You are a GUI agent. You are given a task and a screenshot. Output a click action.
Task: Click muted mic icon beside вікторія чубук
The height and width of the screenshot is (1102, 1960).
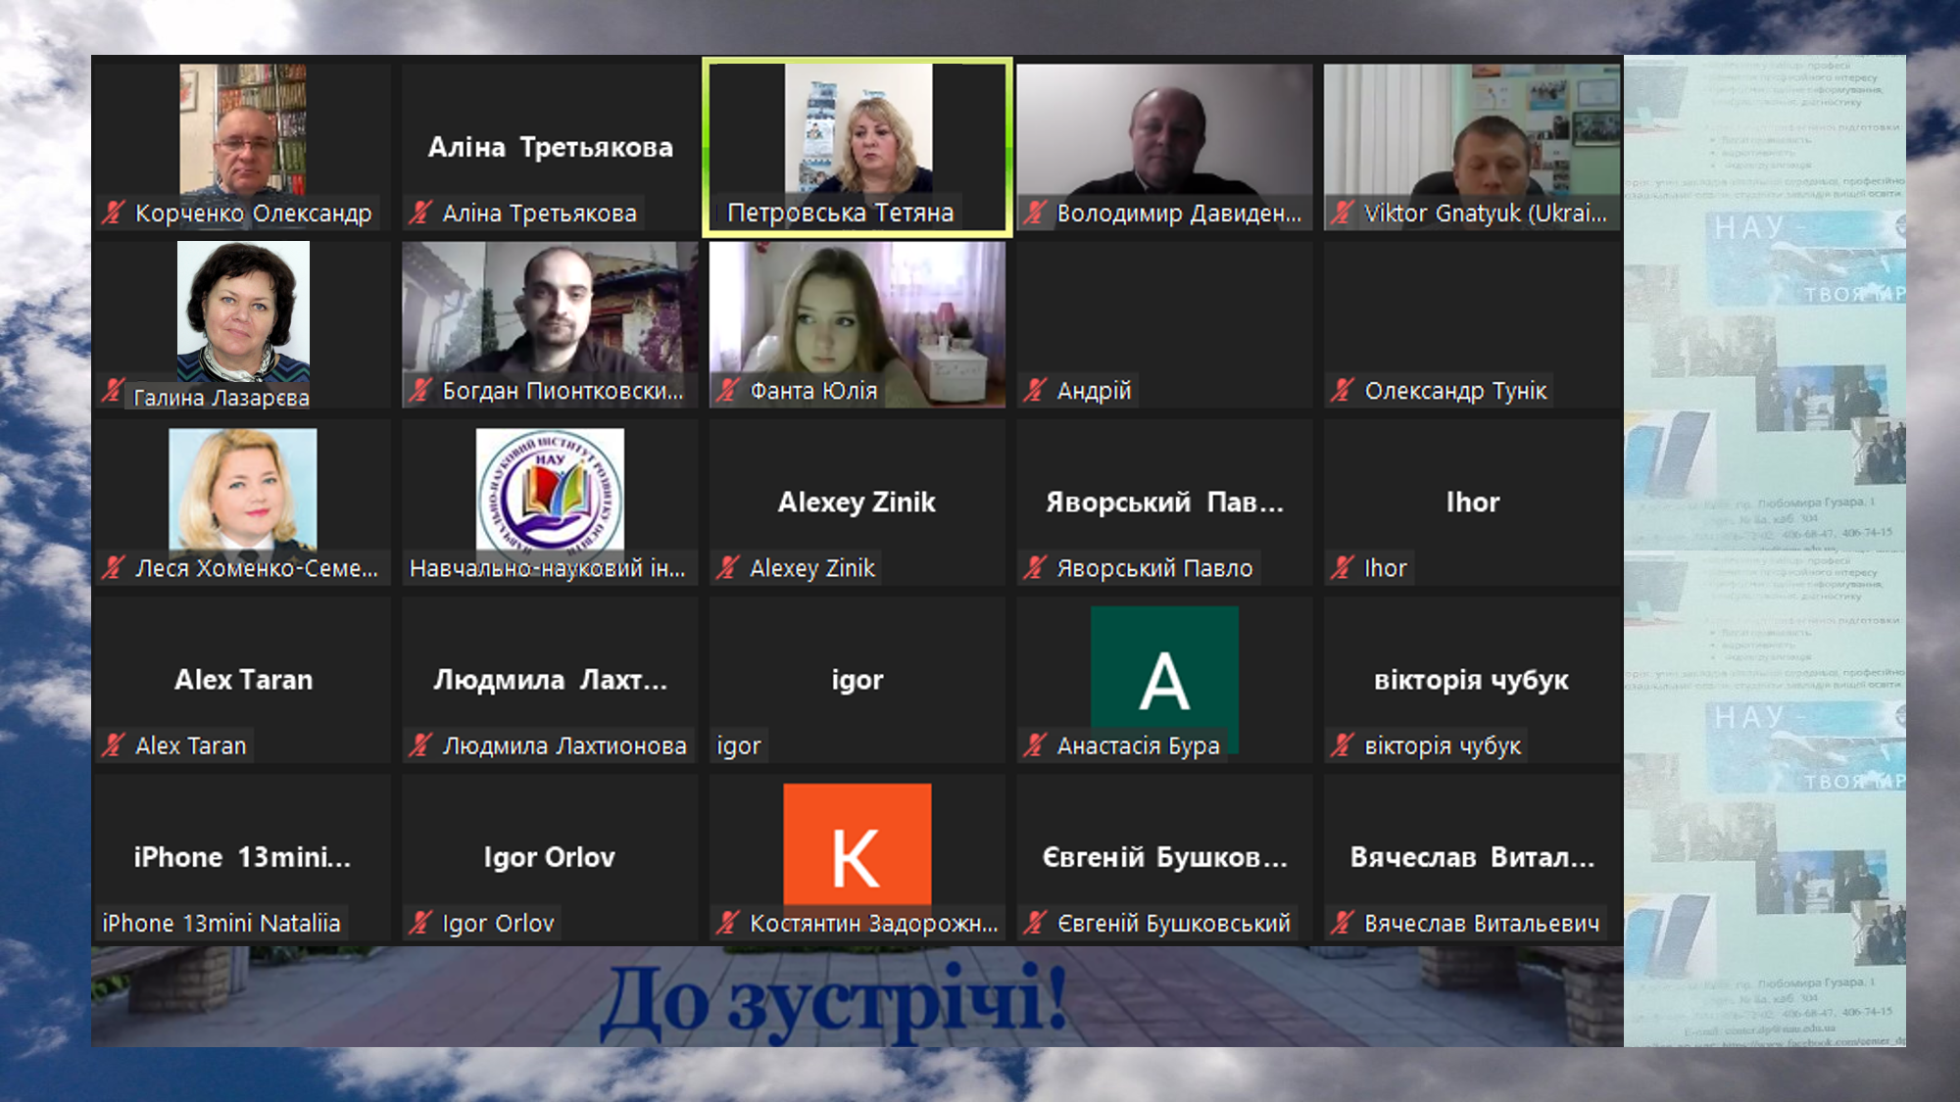1343,745
